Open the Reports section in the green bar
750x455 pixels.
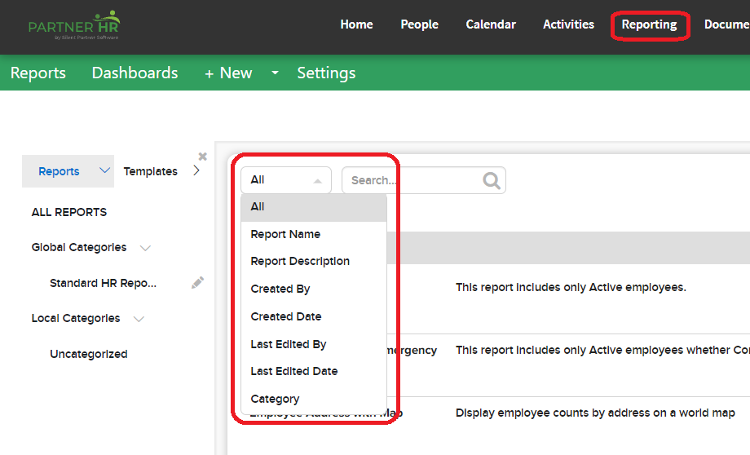coord(38,73)
